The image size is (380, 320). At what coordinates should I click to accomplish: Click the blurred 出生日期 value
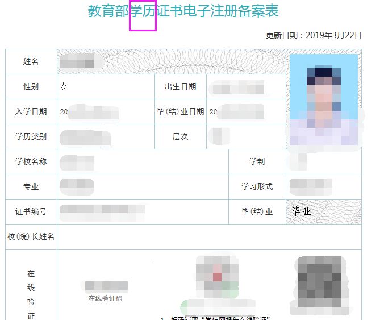click(x=237, y=87)
